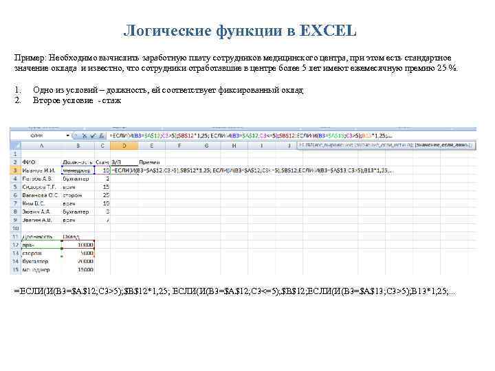The image size is (495, 371).
Task: Click стаж value 15 in row 5
Action: click(x=102, y=187)
